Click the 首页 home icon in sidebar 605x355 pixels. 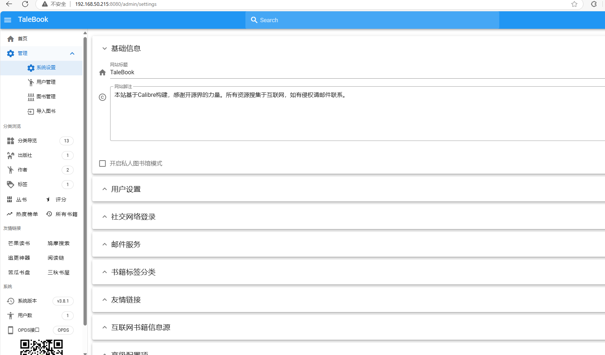coord(11,39)
